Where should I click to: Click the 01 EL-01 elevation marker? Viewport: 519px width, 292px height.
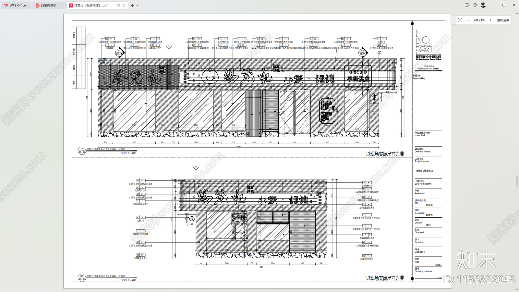pyautogui.click(x=82, y=151)
